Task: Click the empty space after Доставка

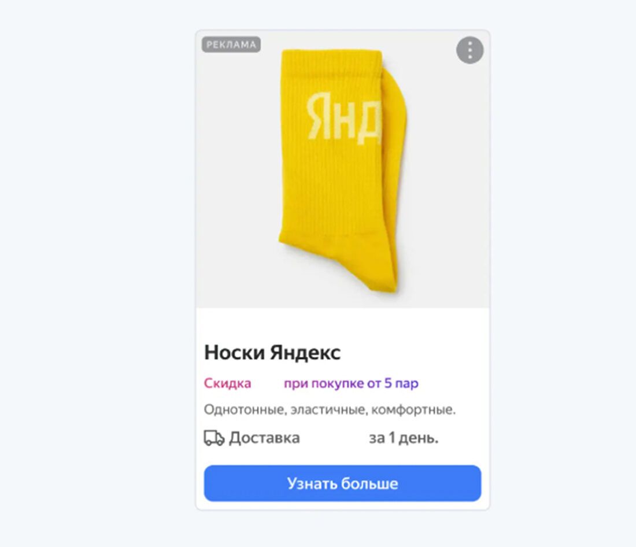Action: pyautogui.click(x=334, y=438)
